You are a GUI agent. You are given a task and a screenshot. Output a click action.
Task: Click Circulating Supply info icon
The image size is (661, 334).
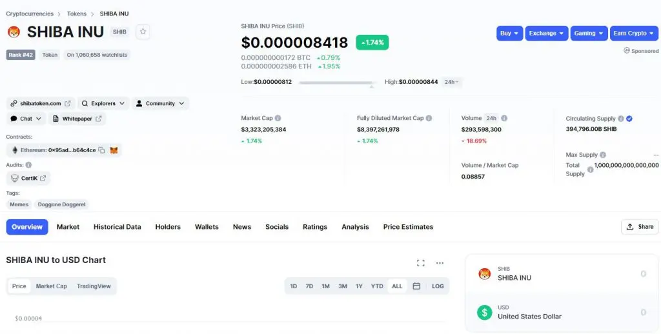[x=620, y=119]
